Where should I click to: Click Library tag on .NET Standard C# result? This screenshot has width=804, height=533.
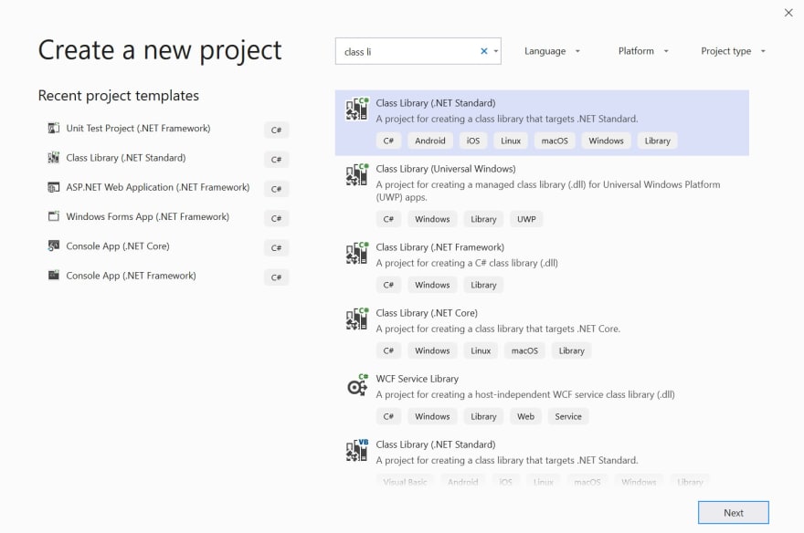click(x=657, y=141)
